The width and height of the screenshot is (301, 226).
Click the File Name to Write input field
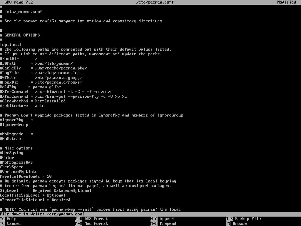pos(150,214)
